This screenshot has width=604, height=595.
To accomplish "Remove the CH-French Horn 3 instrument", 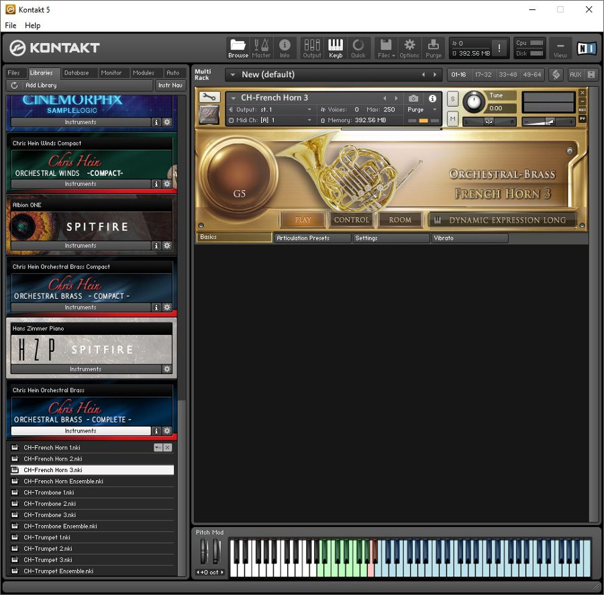I will (x=583, y=93).
